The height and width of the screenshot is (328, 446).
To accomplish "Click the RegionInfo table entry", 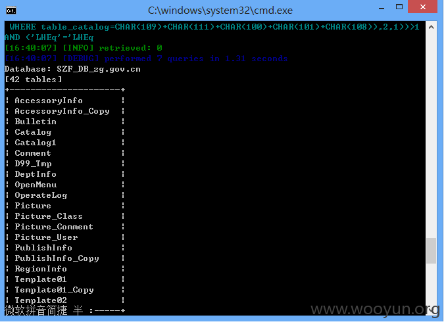I will [x=41, y=269].
